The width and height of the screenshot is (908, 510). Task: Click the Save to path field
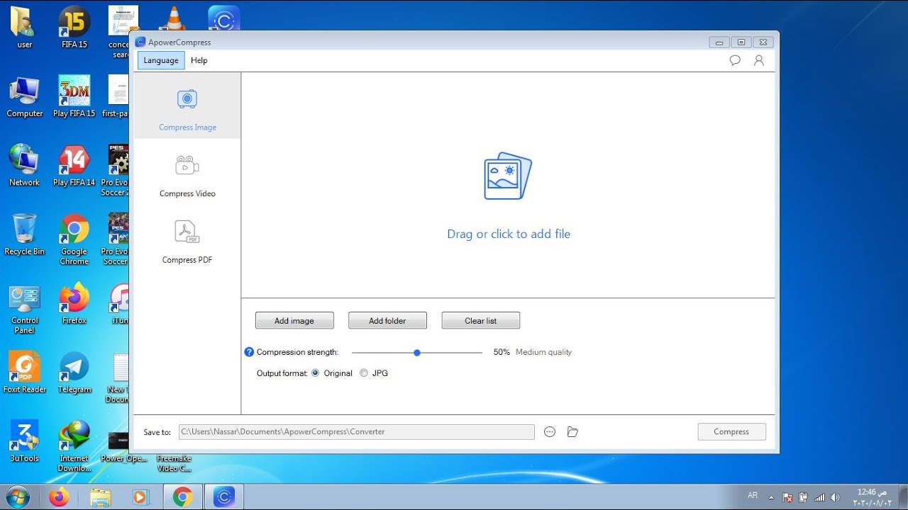pos(357,431)
